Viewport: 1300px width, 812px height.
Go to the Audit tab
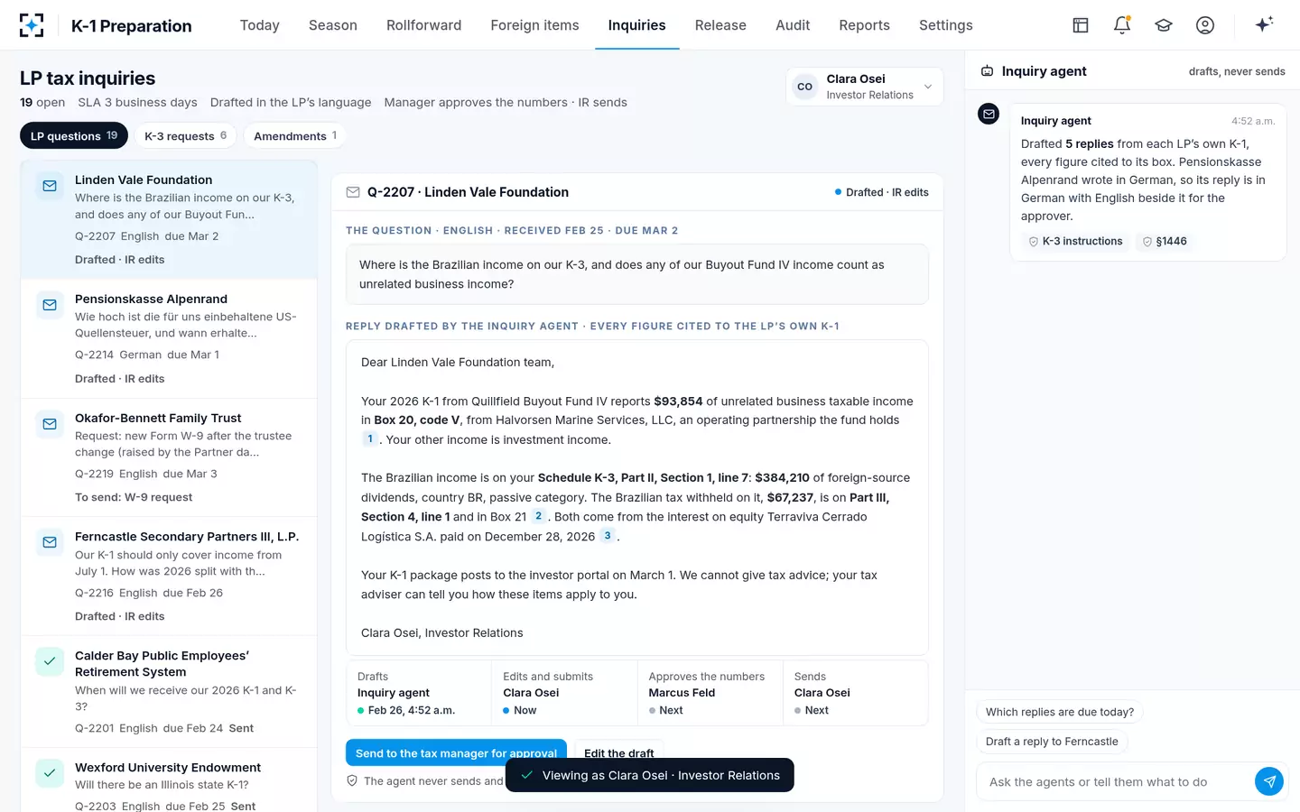click(x=793, y=25)
